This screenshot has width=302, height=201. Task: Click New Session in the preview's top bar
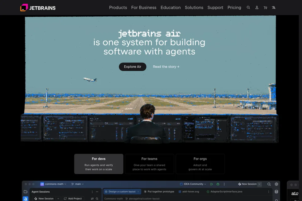[x=247, y=184]
